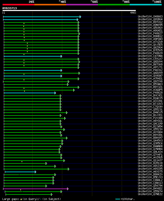Viewport: 164px width, 201px height.
Task: Click the UniRef100_Q3M5C6 label text
Action: pyautogui.click(x=150, y=144)
